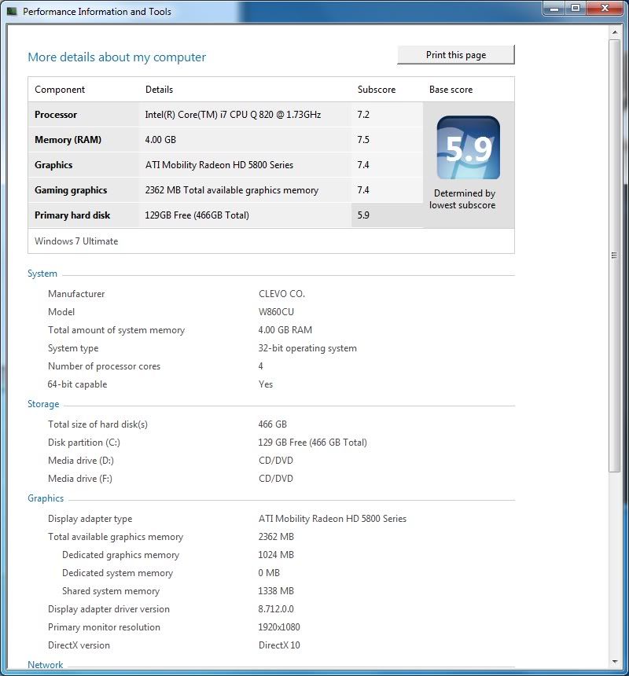Viewport: 629px width, 676px height.
Task: Minimize the Performance Information window
Action: pos(555,8)
